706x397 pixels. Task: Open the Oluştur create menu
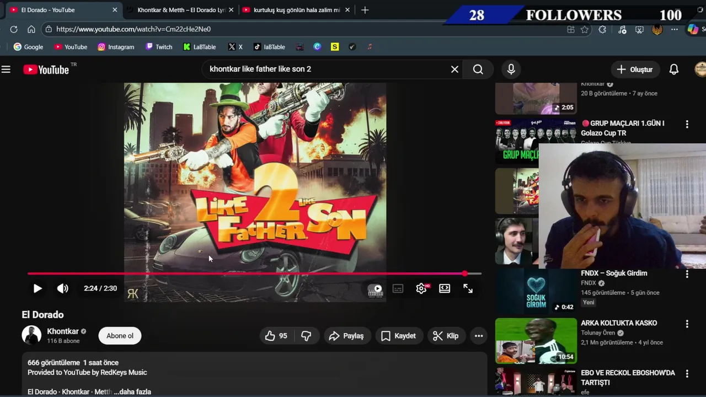click(635, 69)
